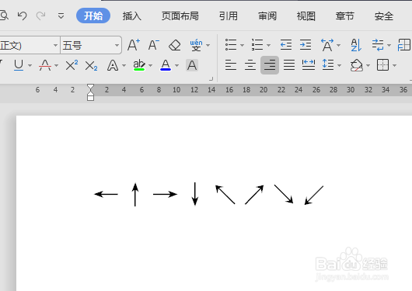Click the increase indent icon
The width and height of the screenshot is (412, 291).
[x=306, y=45]
